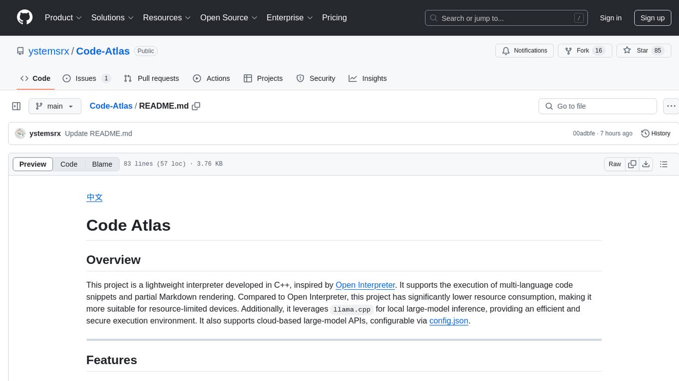
Task: Focus the Go to file search box
Action: tap(598, 106)
